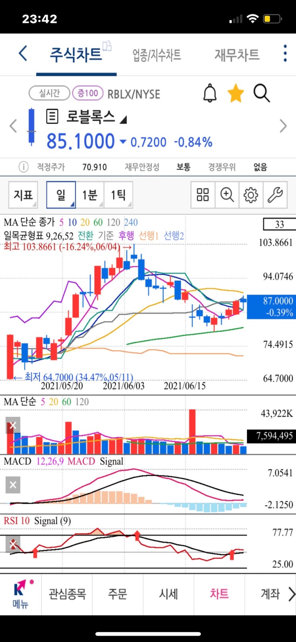
Task: Tap the 적정주가 70.910 value
Action: [95, 167]
